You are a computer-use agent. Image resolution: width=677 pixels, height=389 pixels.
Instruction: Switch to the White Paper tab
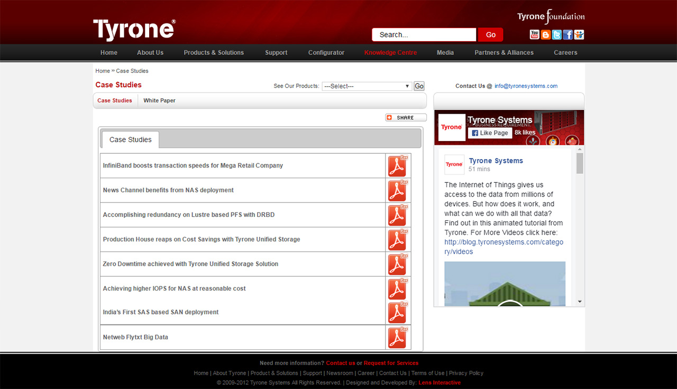coord(159,100)
